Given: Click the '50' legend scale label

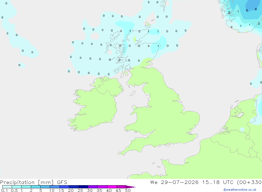Looking at the screenshot, I should coord(128,190).
